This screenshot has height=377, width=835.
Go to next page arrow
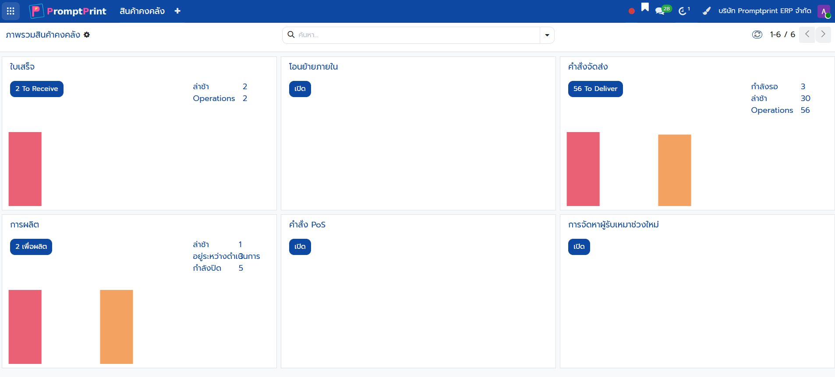823,34
